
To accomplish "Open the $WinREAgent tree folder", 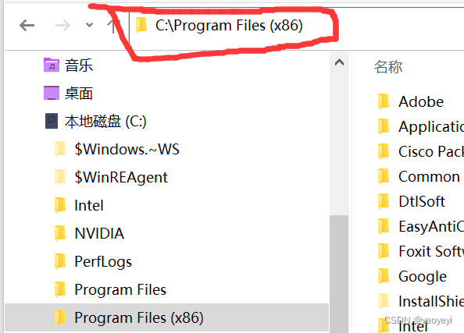I will 111,177.
